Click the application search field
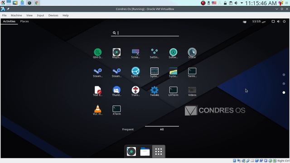The width and height of the screenshot is (290, 163). pyautogui.click(x=145, y=33)
